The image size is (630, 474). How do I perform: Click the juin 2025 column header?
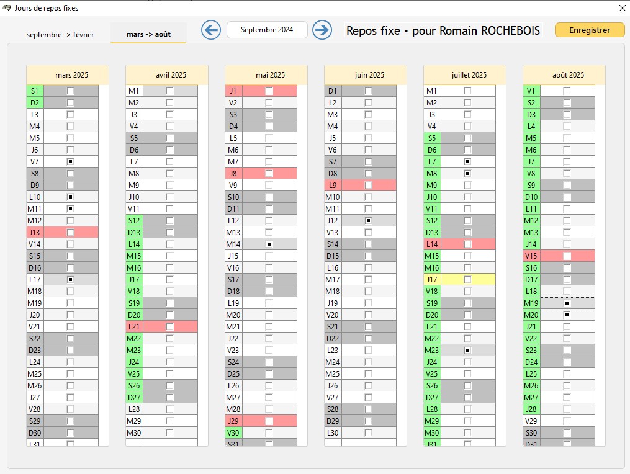click(369, 75)
